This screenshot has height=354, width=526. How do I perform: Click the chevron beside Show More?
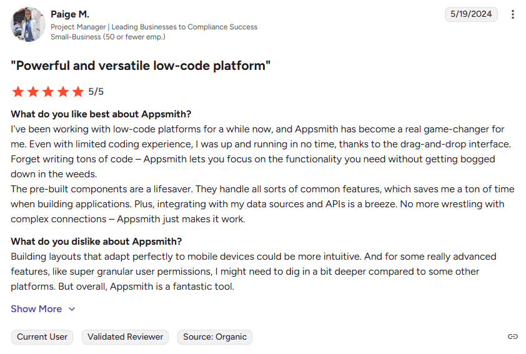72,309
